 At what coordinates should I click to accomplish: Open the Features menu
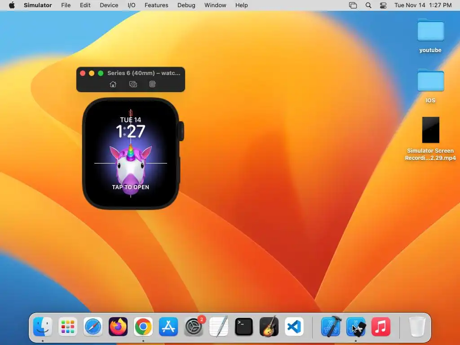click(156, 5)
